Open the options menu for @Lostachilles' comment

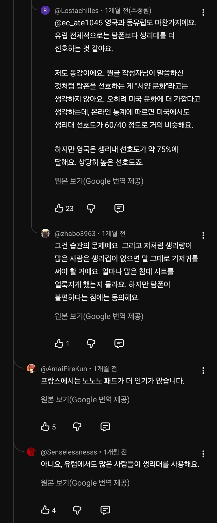(204, 11)
